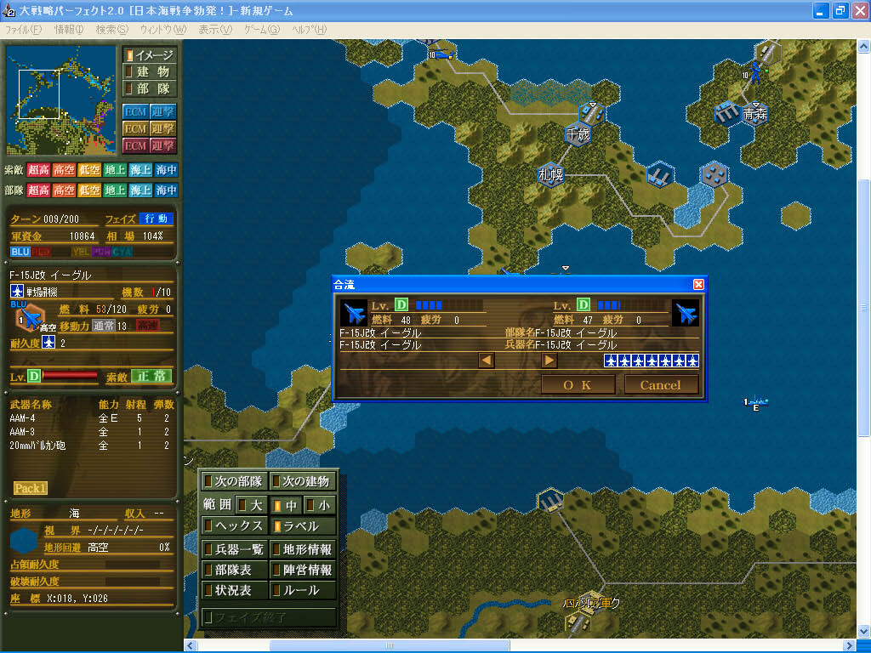Open the ファイル(F) menu

coord(23,30)
